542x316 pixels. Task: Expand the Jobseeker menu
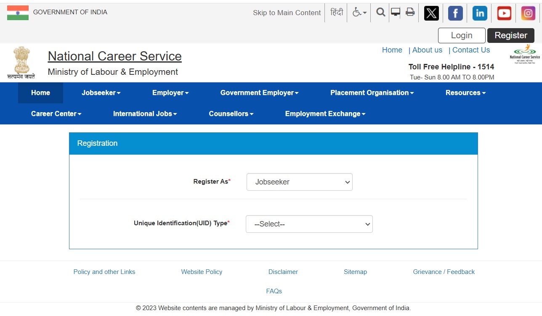101,93
